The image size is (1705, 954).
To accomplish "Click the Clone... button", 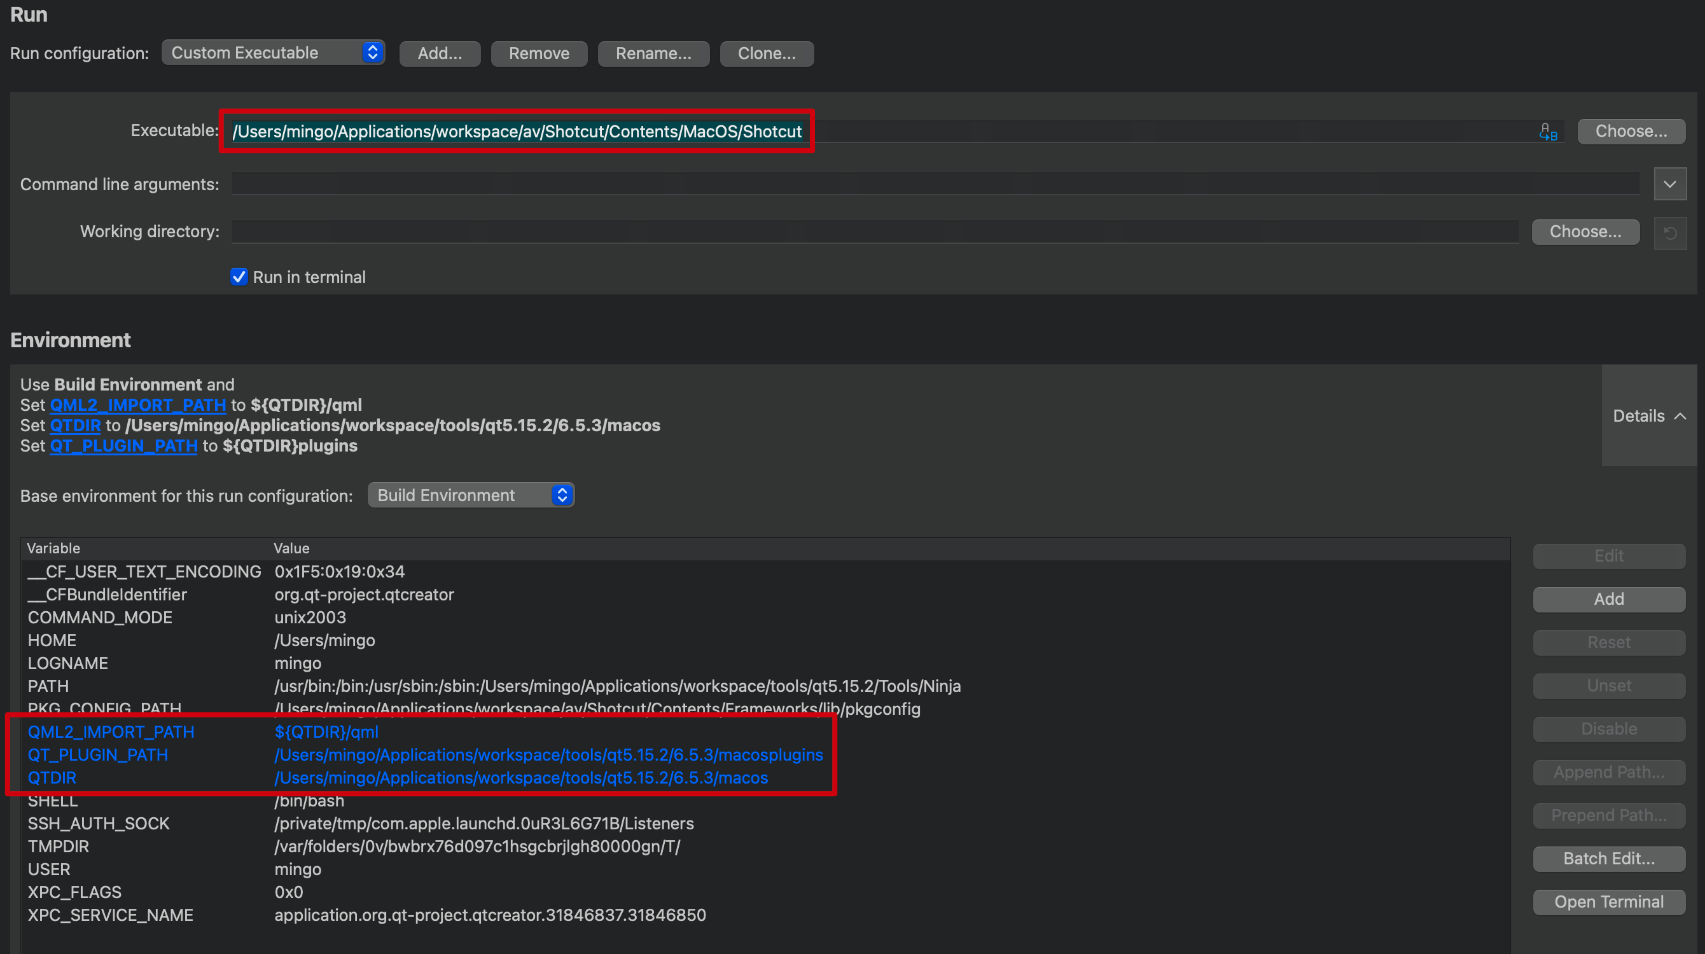I will (767, 53).
